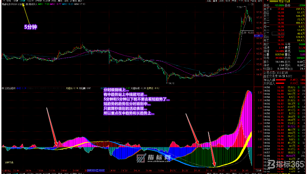Click the 净流入额 red bar

[281, 80]
